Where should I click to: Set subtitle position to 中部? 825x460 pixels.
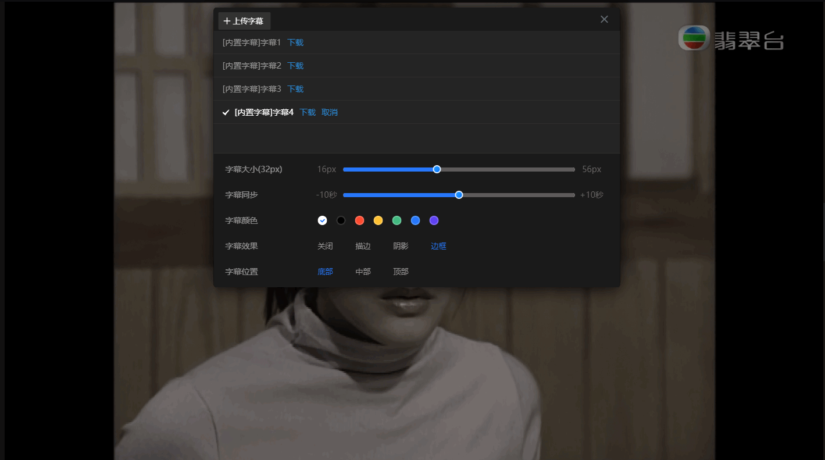[x=362, y=272]
